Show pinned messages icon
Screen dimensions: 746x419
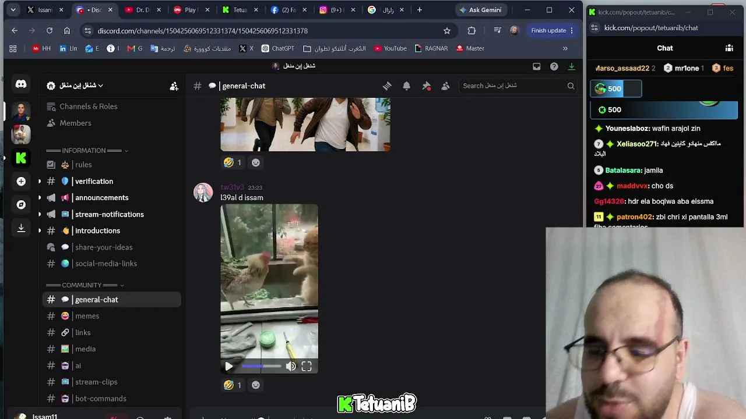point(426,86)
